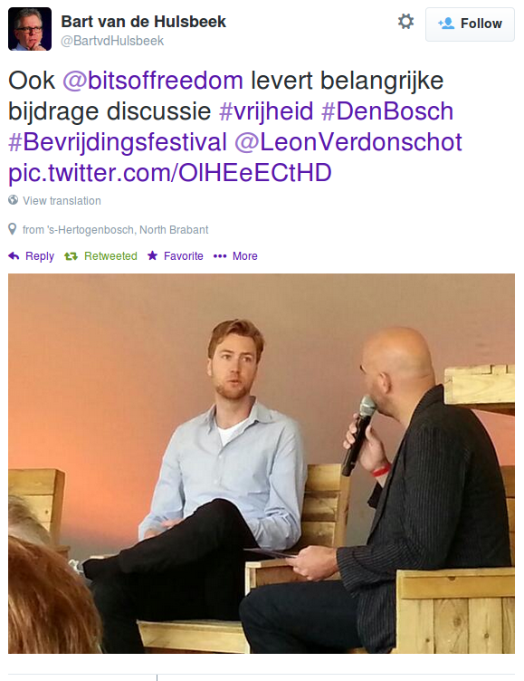Image resolution: width=524 pixels, height=681 pixels.
Task: Undo retweet via the green Retweeted arrows icon
Action: tap(71, 256)
